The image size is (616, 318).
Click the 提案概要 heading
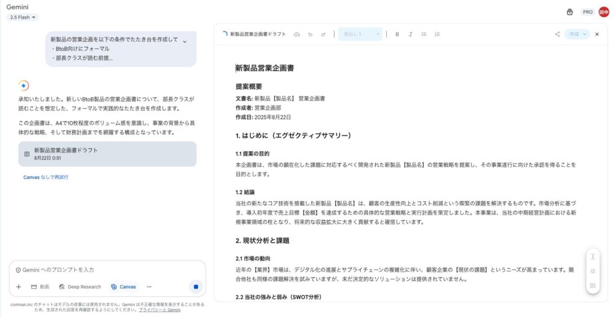coord(248,86)
